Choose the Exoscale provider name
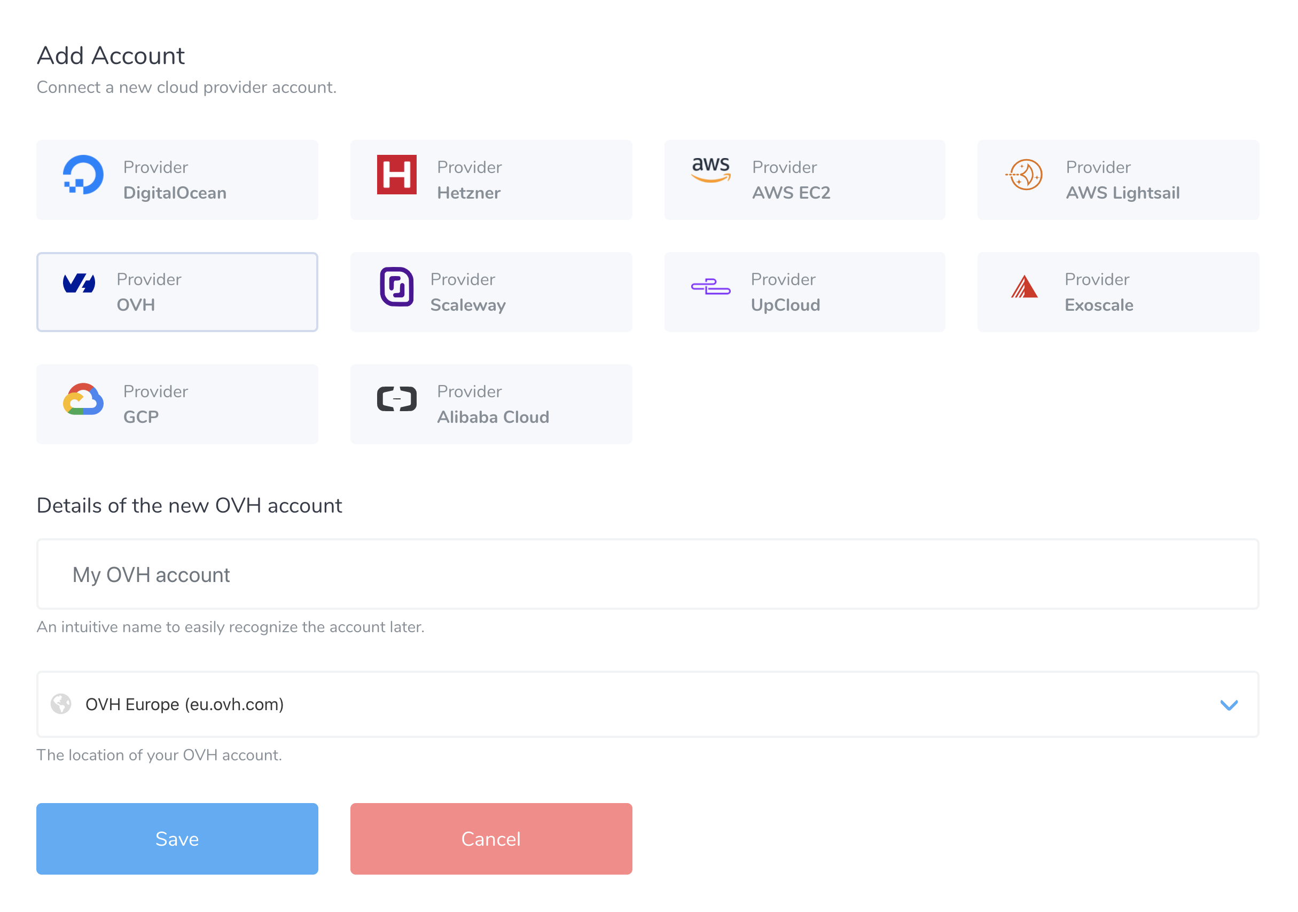Viewport: 1298px width, 912px height. (1099, 304)
